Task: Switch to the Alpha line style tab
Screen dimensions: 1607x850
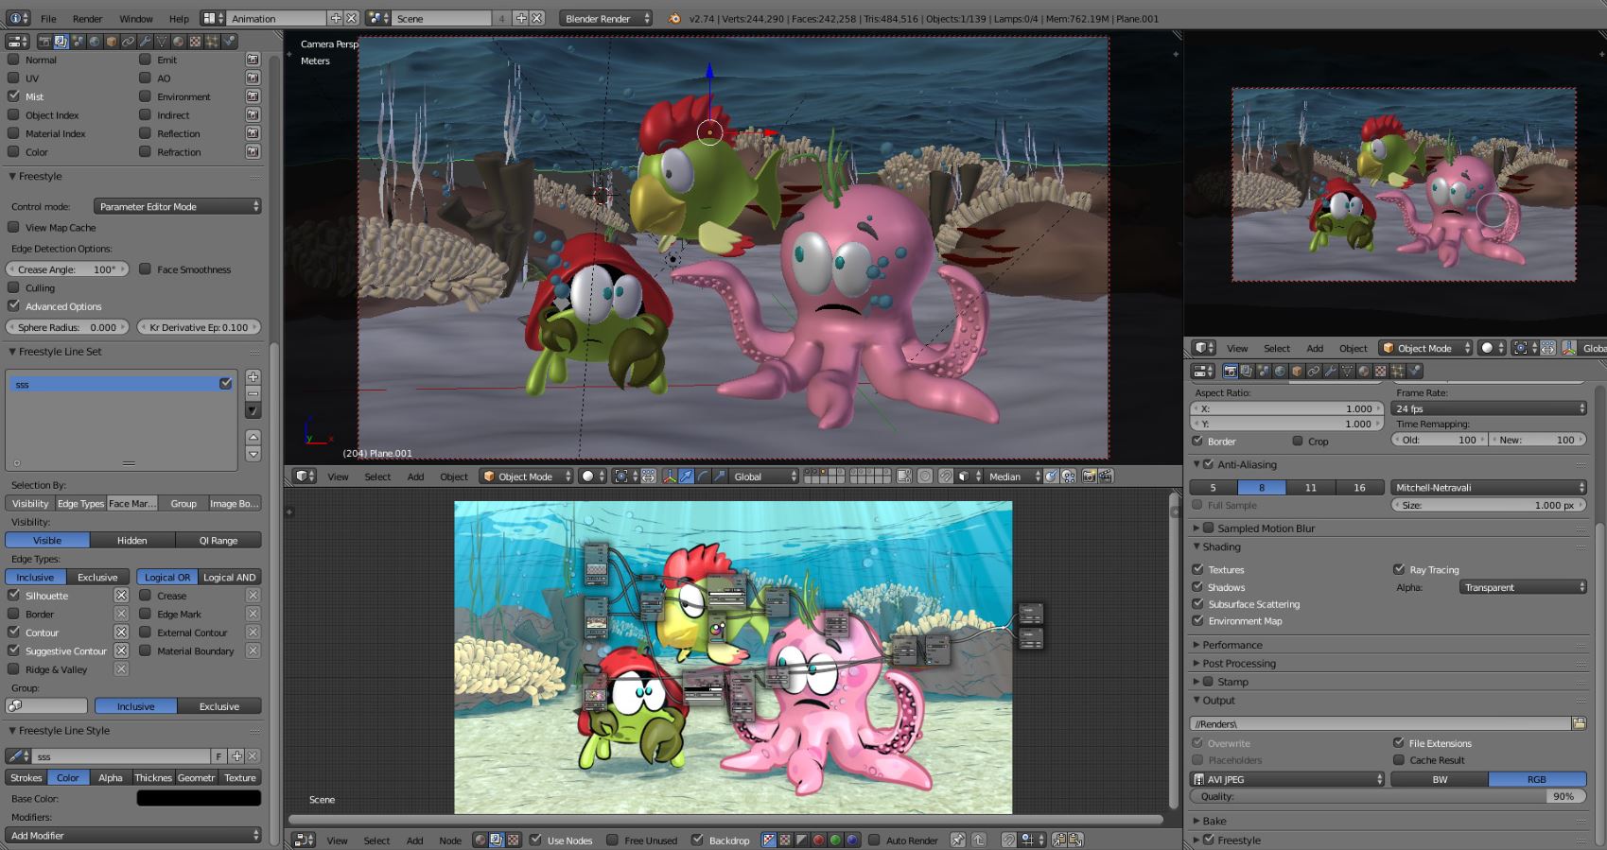Action: [110, 778]
